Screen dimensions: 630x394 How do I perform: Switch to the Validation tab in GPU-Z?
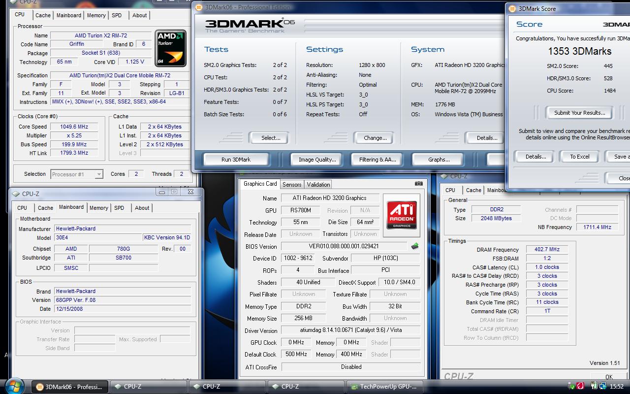[318, 184]
